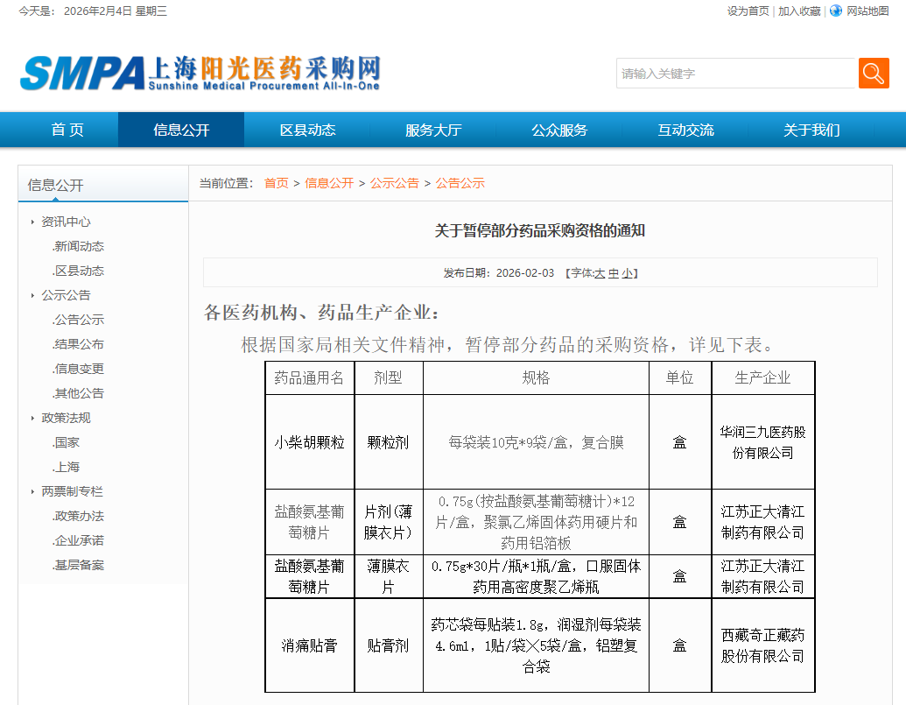Expand the 政策法规 sidebar section
Image resolution: width=906 pixels, height=705 pixels.
point(66,418)
